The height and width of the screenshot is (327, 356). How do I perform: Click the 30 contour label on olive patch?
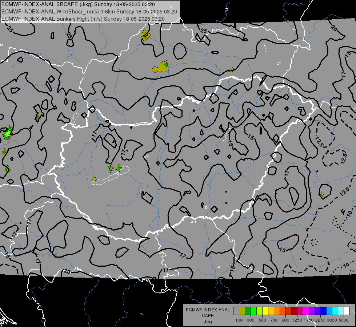(x=145, y=35)
